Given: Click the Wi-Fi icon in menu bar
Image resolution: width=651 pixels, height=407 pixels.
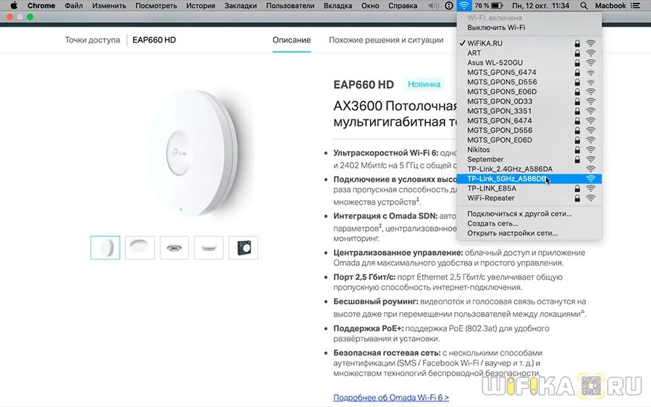Looking at the screenshot, I should pos(463,6).
